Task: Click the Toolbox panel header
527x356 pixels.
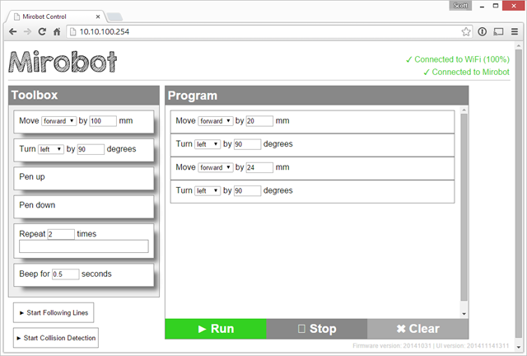Action: (84, 96)
